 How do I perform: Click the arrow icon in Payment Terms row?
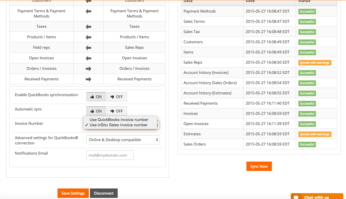click(88, 11)
